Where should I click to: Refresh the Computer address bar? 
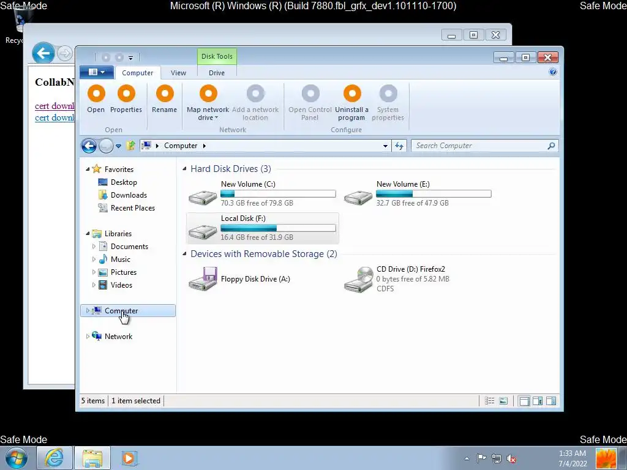399,146
